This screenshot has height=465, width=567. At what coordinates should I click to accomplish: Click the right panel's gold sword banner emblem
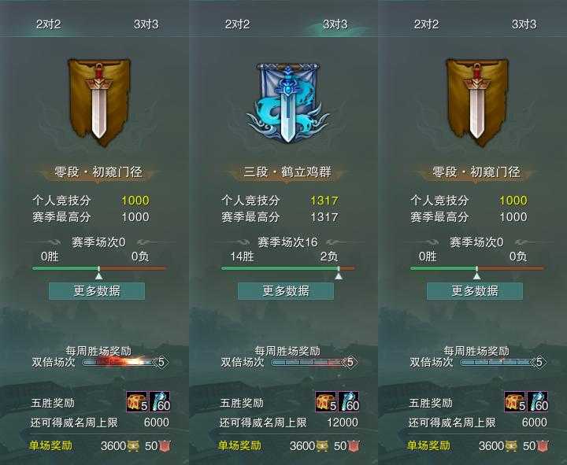tap(477, 102)
